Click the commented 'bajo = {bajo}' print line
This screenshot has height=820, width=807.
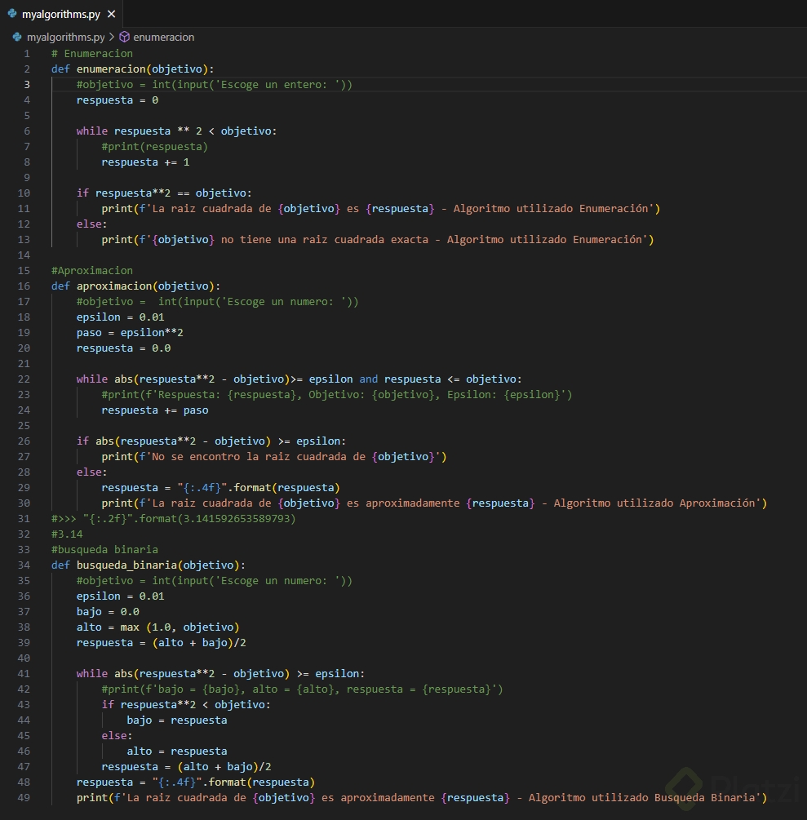[x=302, y=689]
